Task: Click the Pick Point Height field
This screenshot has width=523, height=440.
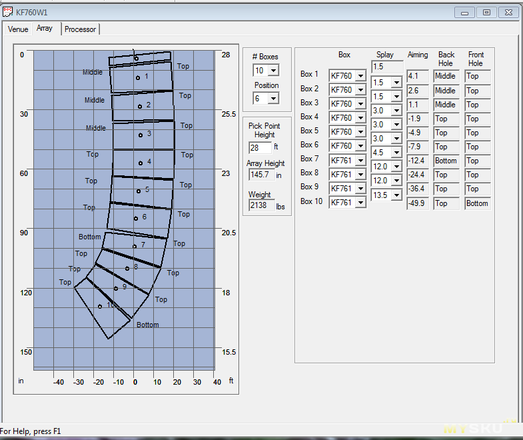Action: pyautogui.click(x=260, y=147)
